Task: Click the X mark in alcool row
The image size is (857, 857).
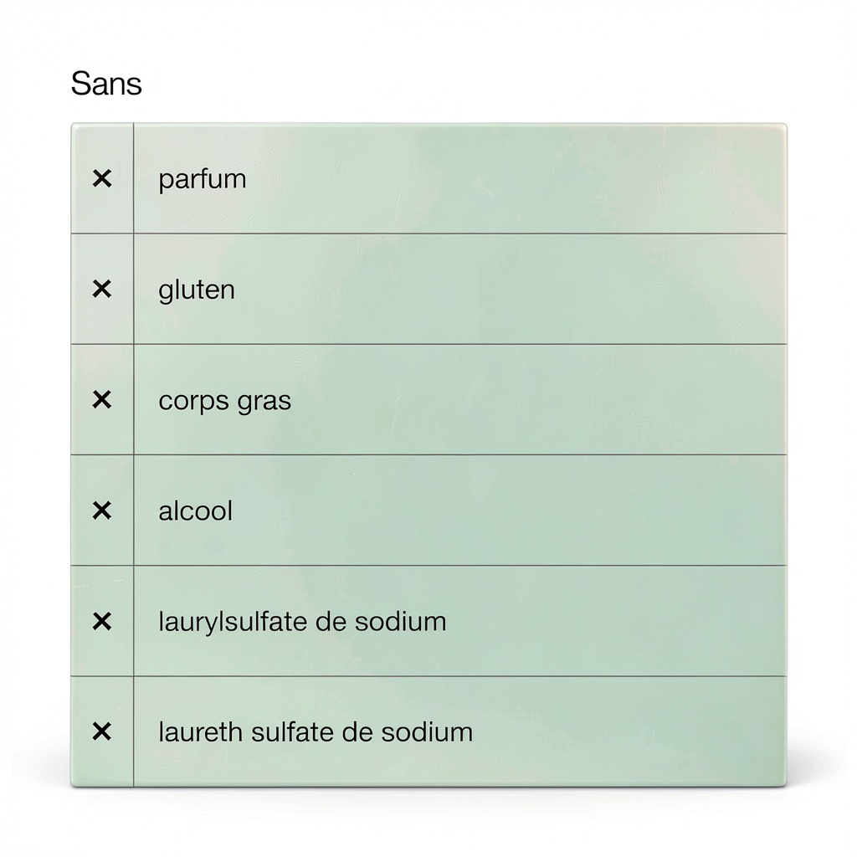Action: point(101,511)
